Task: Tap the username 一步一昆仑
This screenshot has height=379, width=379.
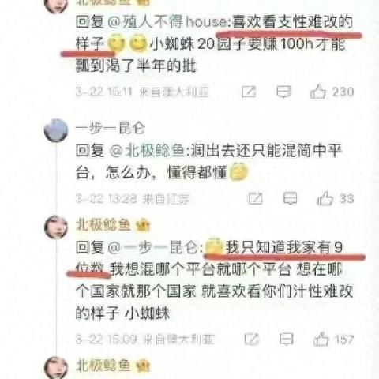Action: point(111,128)
